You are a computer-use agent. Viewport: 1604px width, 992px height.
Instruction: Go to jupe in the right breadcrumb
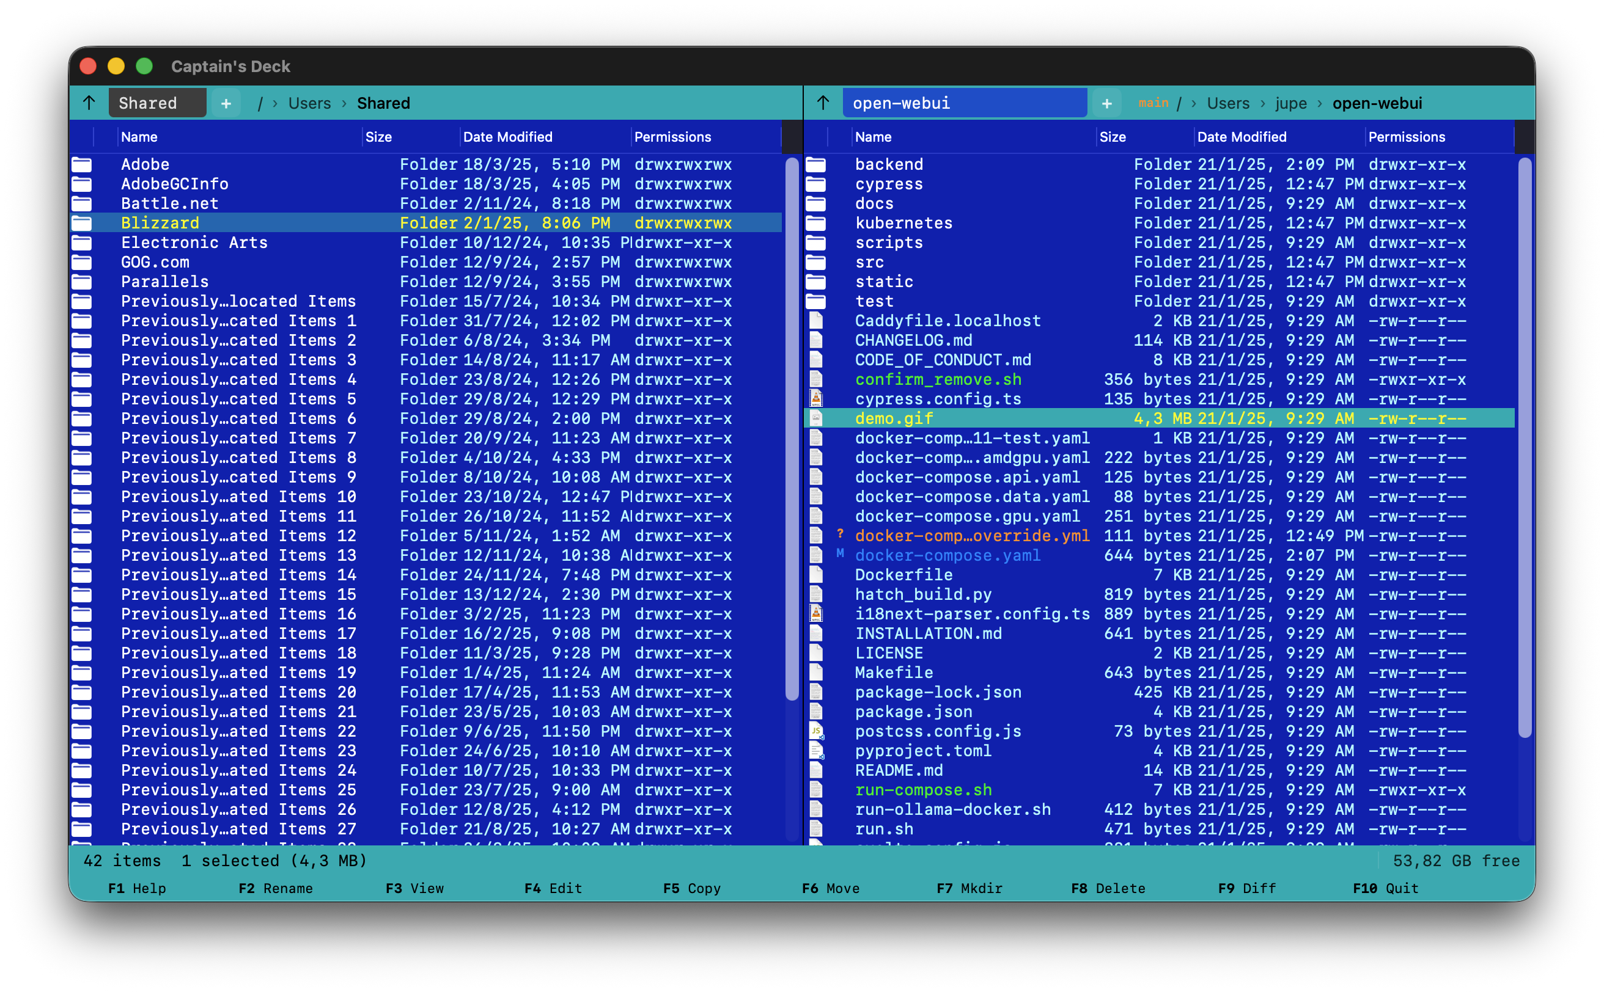click(1290, 104)
